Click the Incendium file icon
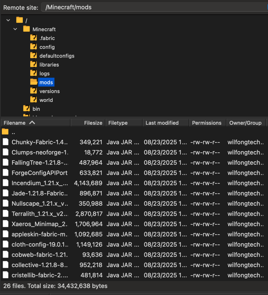Viewport: 268px width, 295px height. pyautogui.click(x=6, y=183)
